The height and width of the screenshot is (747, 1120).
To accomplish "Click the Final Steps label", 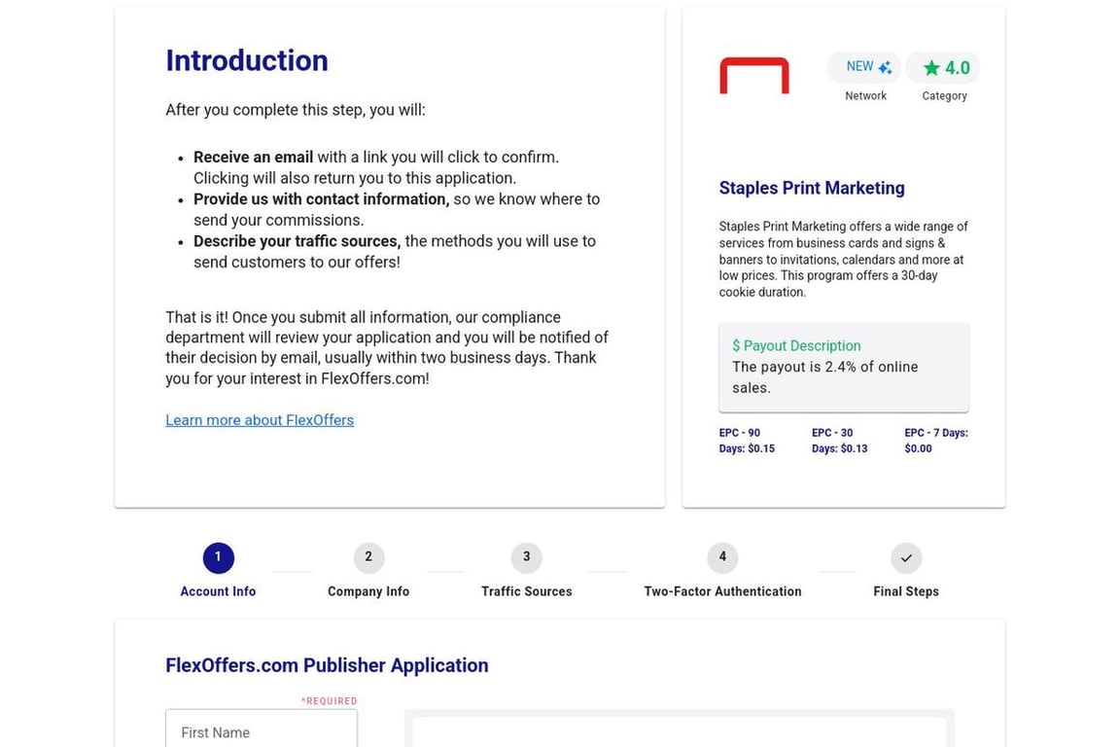I will [x=906, y=591].
